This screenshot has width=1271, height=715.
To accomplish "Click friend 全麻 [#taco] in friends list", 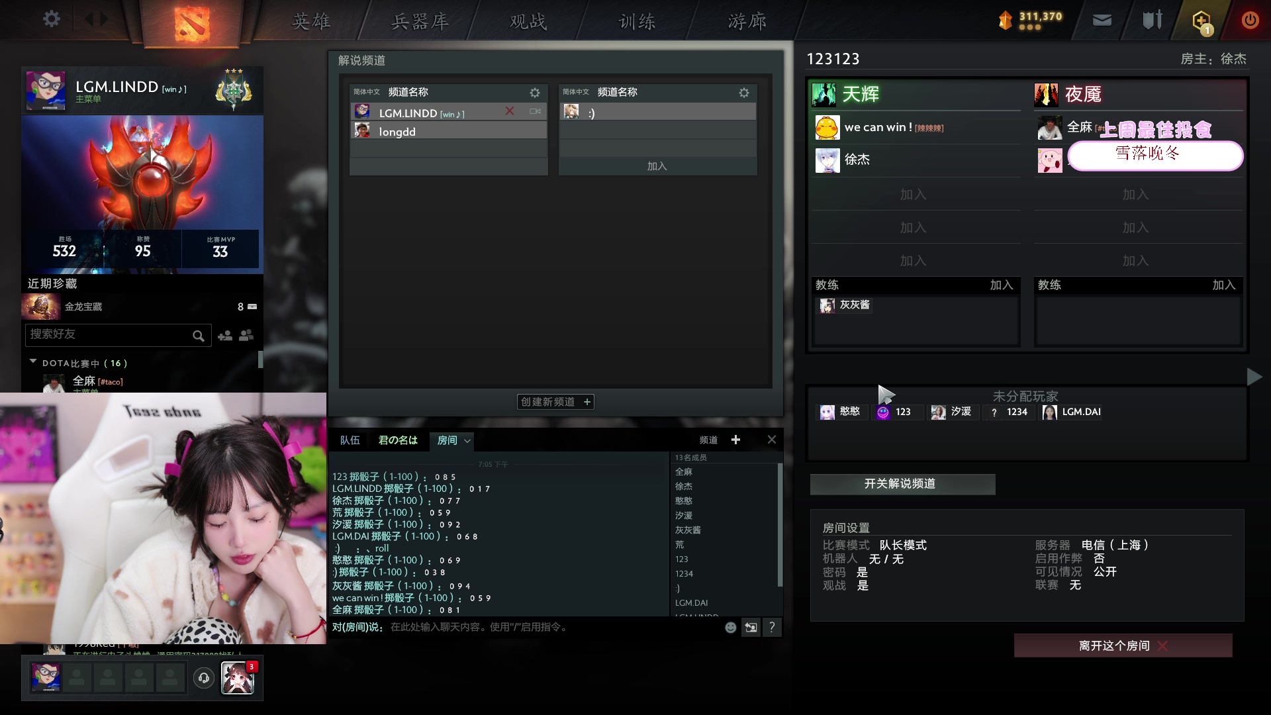I will click(x=97, y=381).
